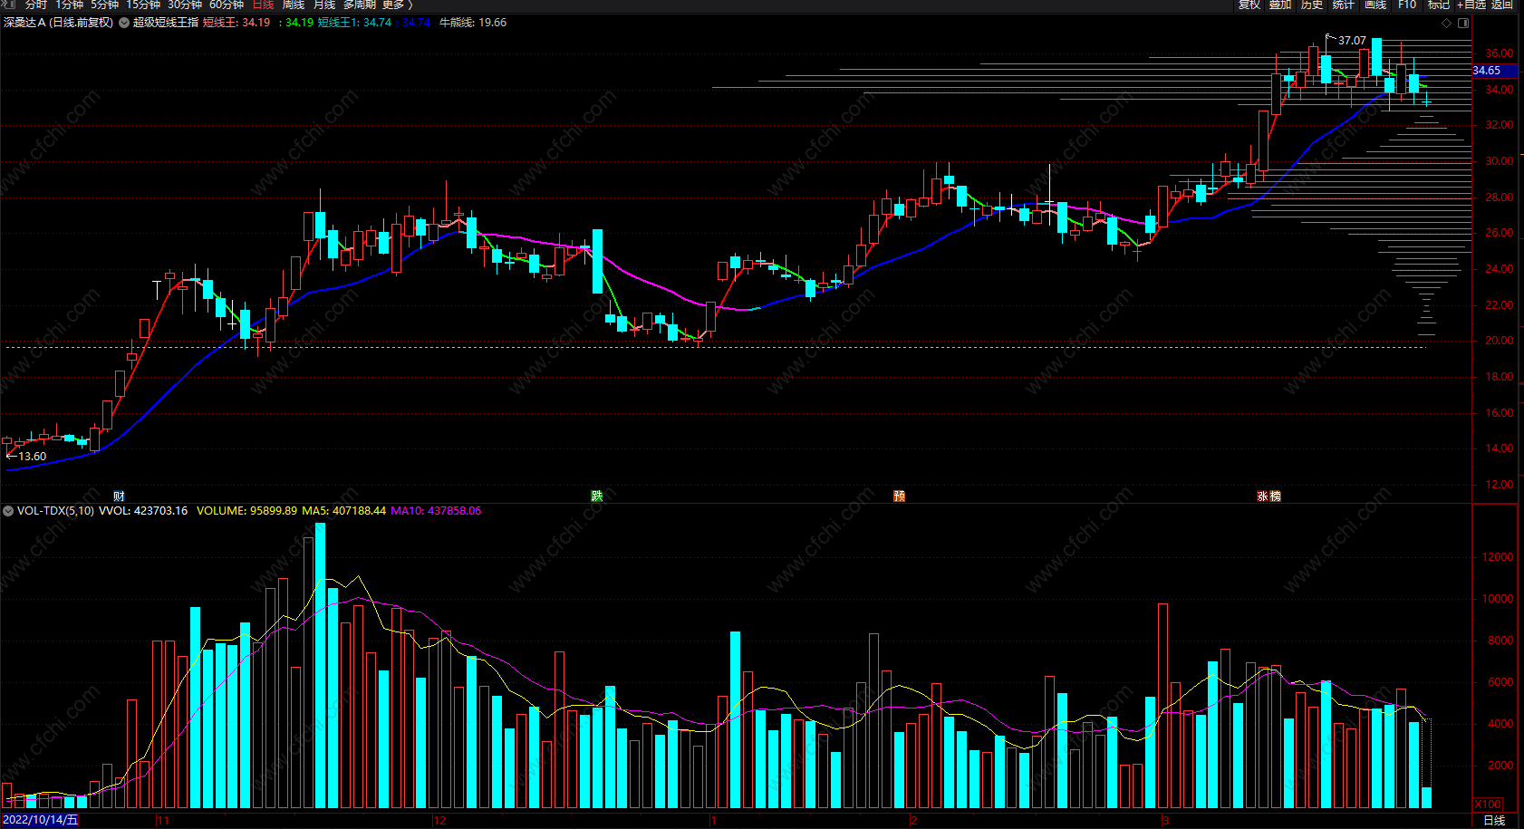Click the VOLUME: 95899.89 readout
Screen dimensions: 1524x829
pyautogui.click(x=246, y=511)
